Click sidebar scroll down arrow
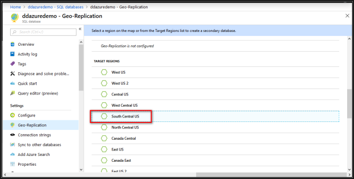The width and height of the screenshot is (354, 179). (x=81, y=170)
